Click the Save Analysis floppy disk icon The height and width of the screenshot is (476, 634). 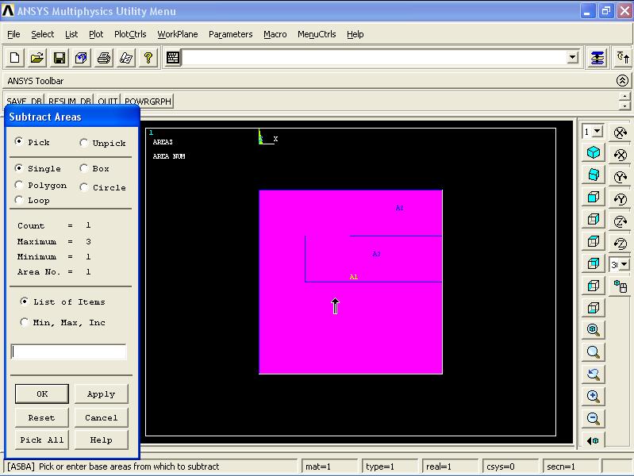pos(59,58)
